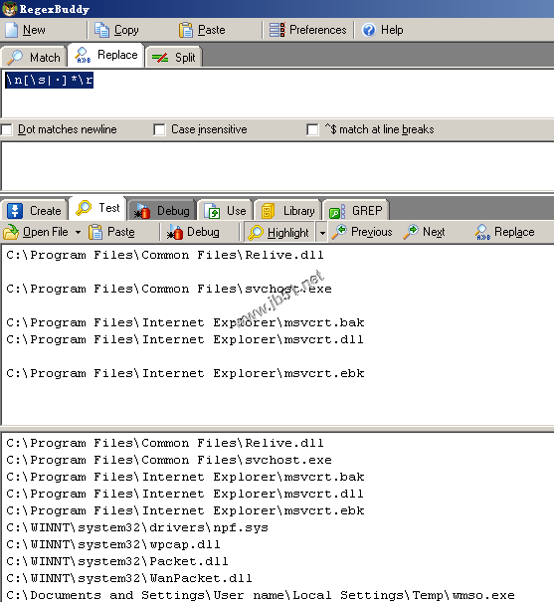Switch to the Split tab
This screenshot has height=602, width=554.
pyautogui.click(x=174, y=57)
